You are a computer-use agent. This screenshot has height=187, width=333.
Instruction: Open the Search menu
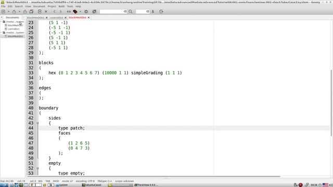tap(19, 6)
